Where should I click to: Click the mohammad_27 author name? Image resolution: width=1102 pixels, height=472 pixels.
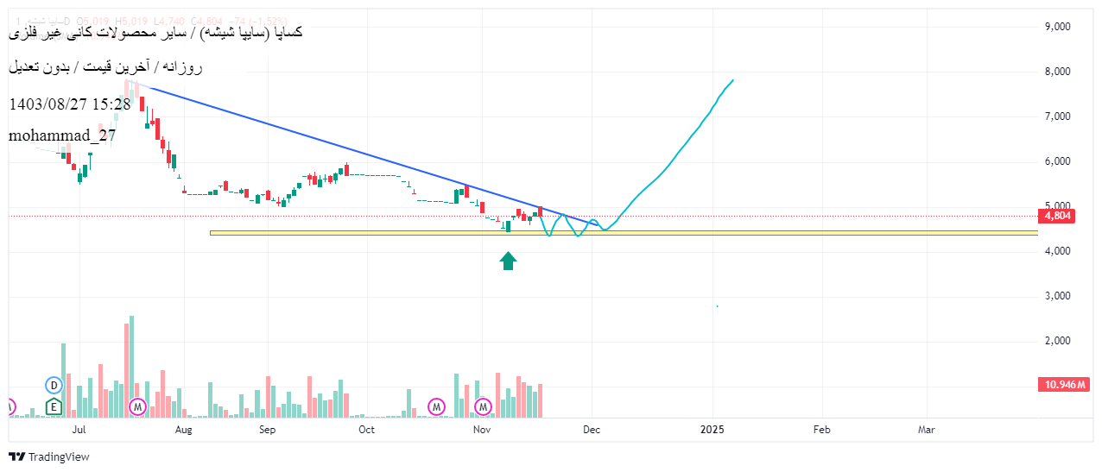[x=62, y=135]
